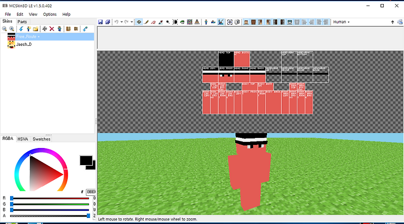Click the coarser grid resolution icon
Viewport: 404px width, 224px height.
tap(76, 29)
